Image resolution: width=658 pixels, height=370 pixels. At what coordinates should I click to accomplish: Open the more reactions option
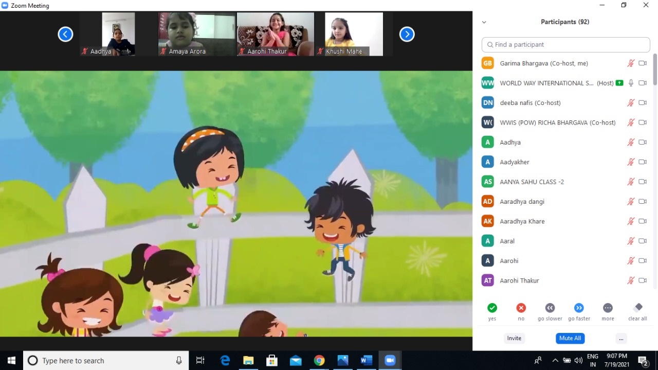point(608,308)
